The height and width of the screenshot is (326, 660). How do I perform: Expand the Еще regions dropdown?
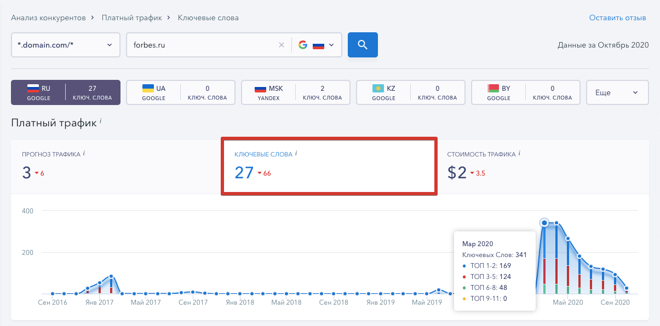tap(617, 92)
